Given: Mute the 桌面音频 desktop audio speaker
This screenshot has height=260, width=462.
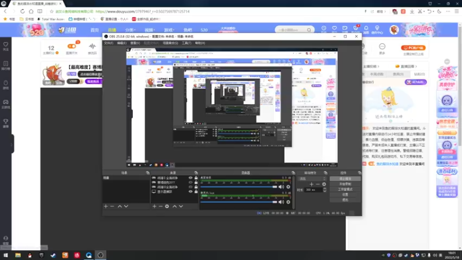Looking at the screenshot, I should (281, 187).
